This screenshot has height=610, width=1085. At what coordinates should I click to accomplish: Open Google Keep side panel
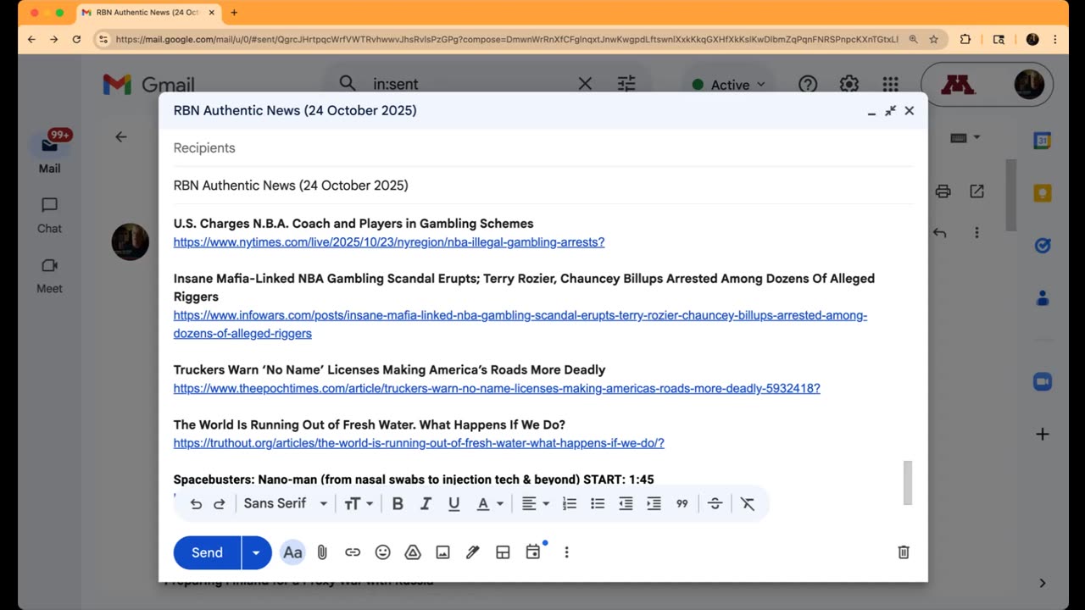[x=1043, y=193]
